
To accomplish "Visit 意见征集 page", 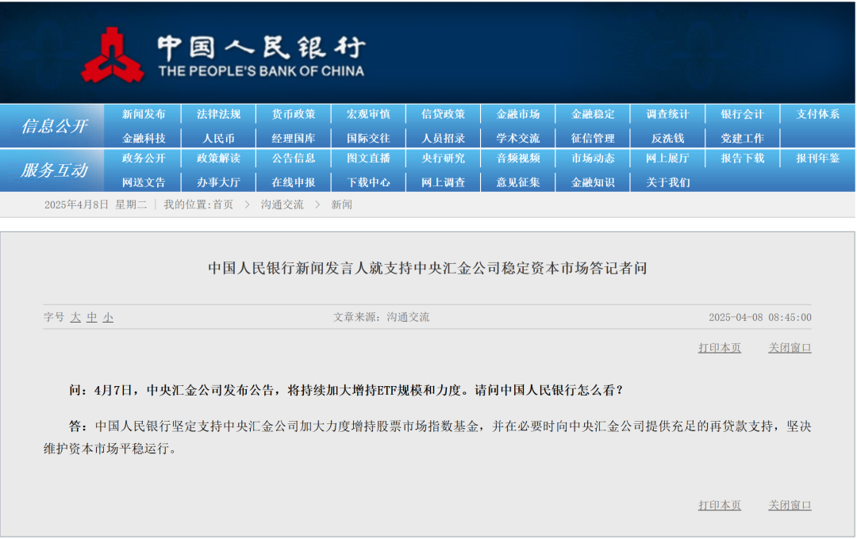I will click(x=518, y=182).
